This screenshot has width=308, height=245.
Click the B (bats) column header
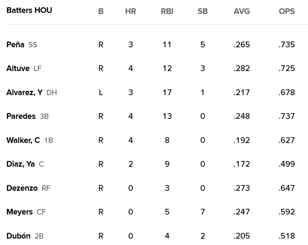[x=101, y=12]
